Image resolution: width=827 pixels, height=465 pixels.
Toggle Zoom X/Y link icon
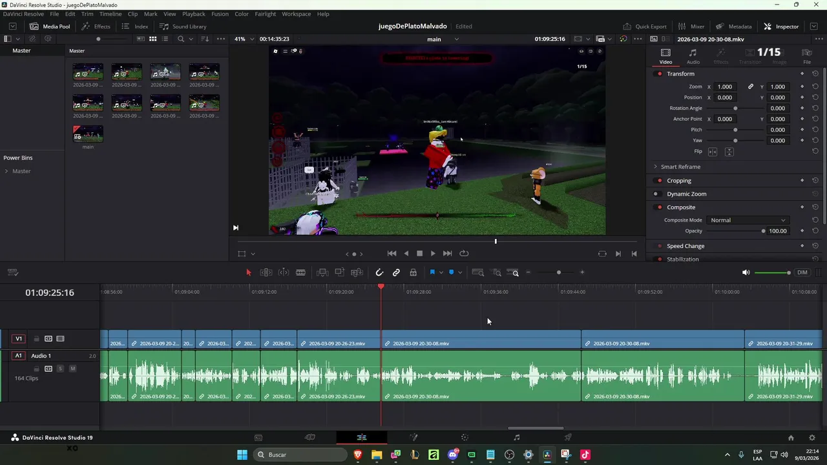tap(751, 87)
